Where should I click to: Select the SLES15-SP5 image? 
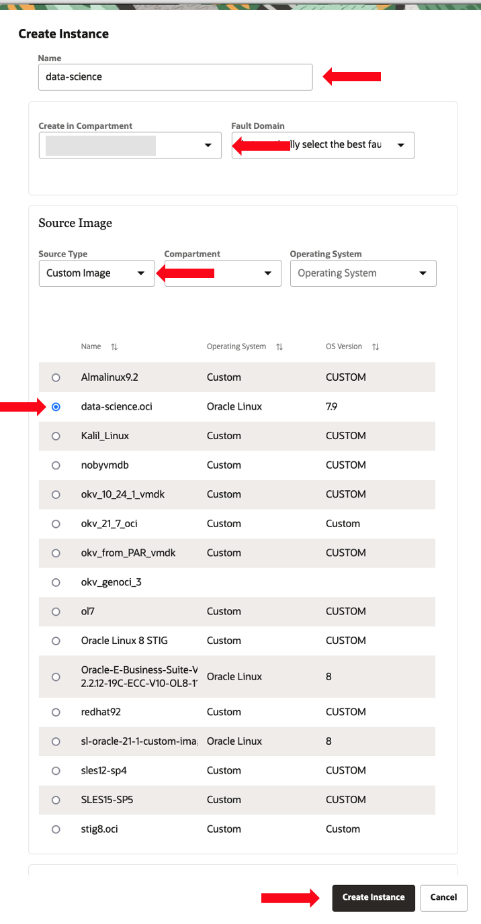click(56, 799)
